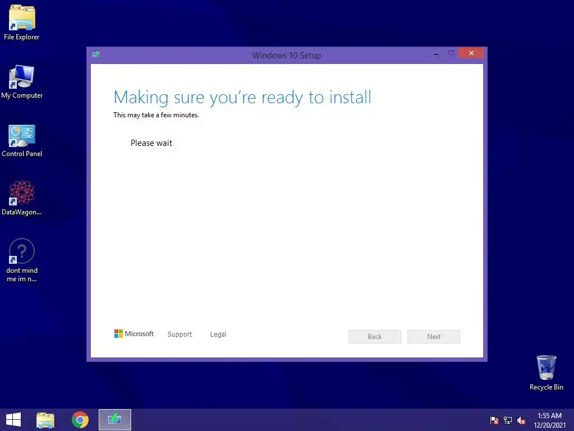
Task: Select the DataWagon desktop shortcut
Action: (22, 198)
